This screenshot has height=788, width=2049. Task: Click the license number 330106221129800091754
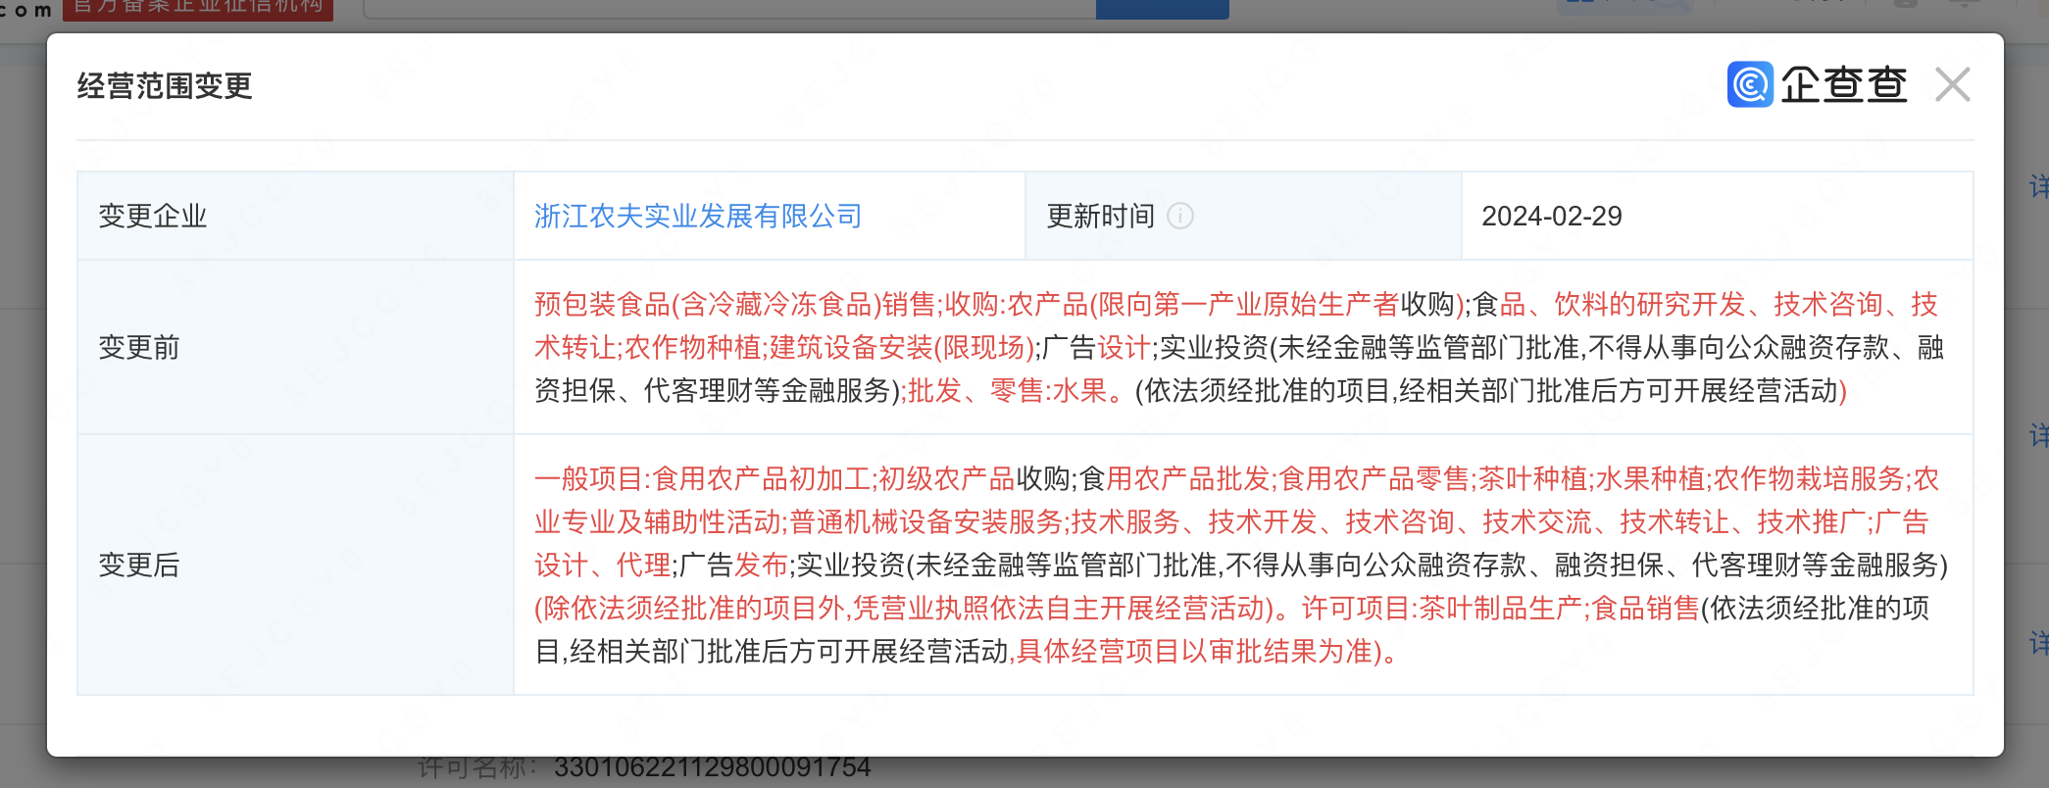point(712,767)
